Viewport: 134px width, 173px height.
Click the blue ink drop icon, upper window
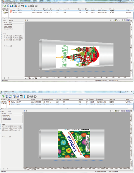26,6
